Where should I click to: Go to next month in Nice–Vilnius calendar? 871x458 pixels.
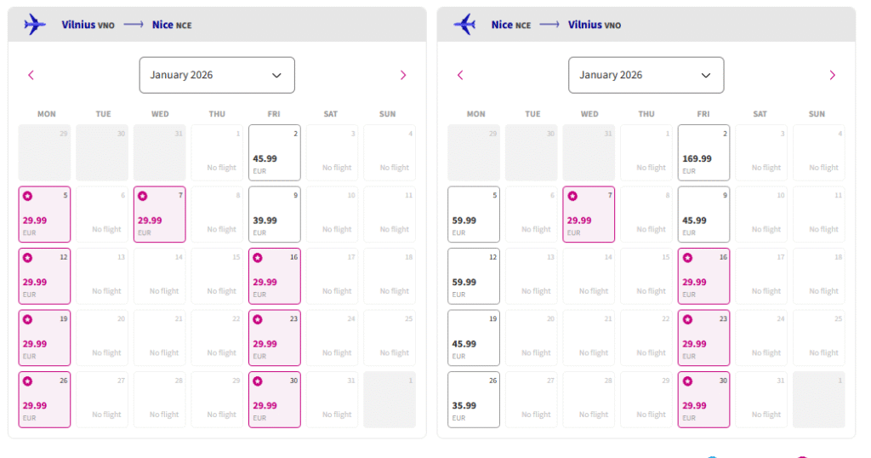click(833, 75)
